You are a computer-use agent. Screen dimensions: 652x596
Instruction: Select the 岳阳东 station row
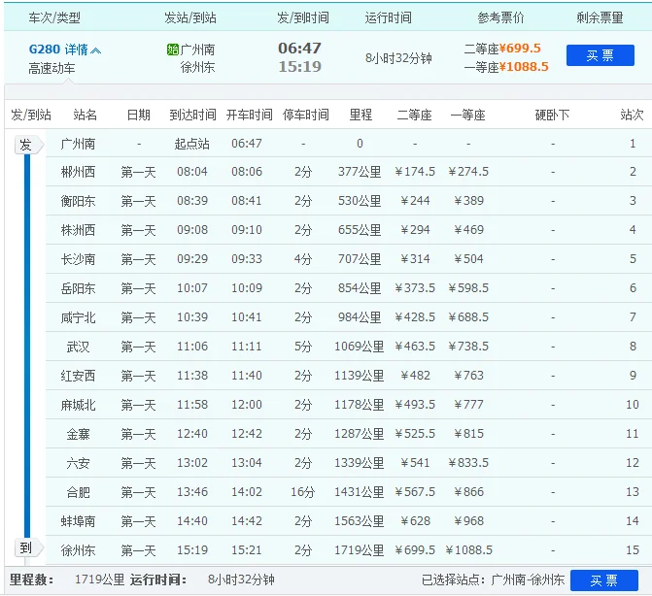[349, 288]
